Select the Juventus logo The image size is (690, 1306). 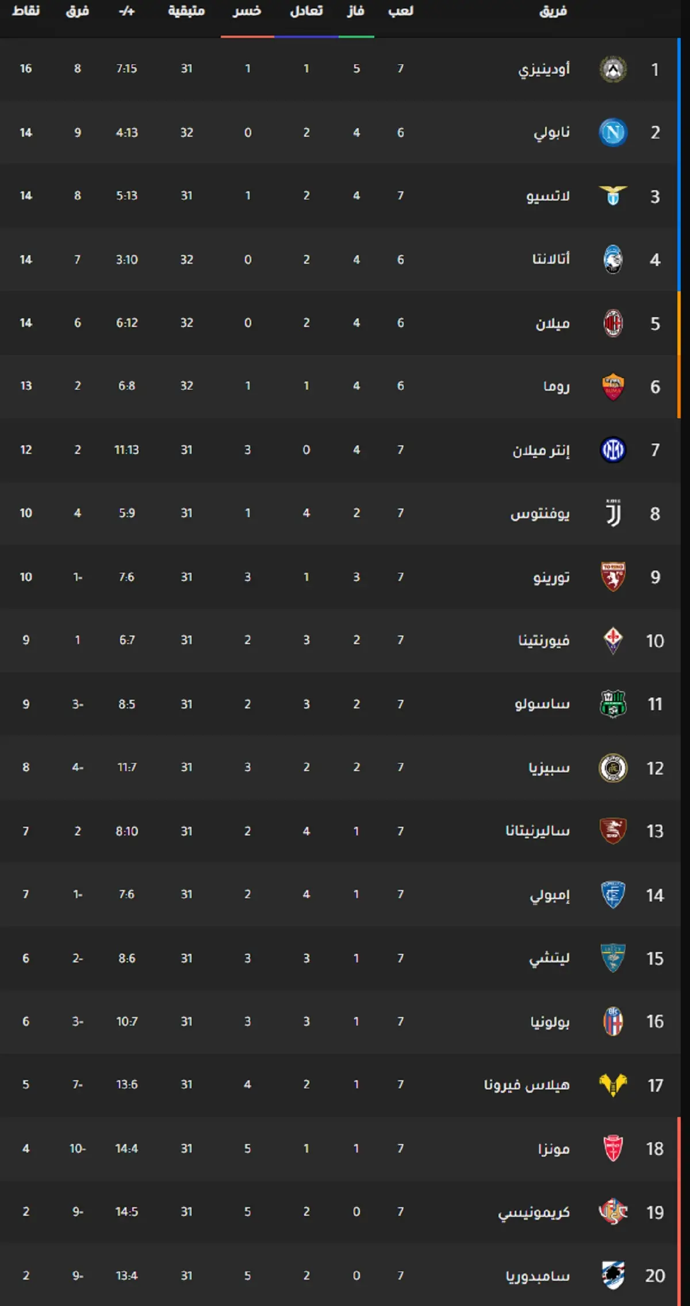coord(613,513)
